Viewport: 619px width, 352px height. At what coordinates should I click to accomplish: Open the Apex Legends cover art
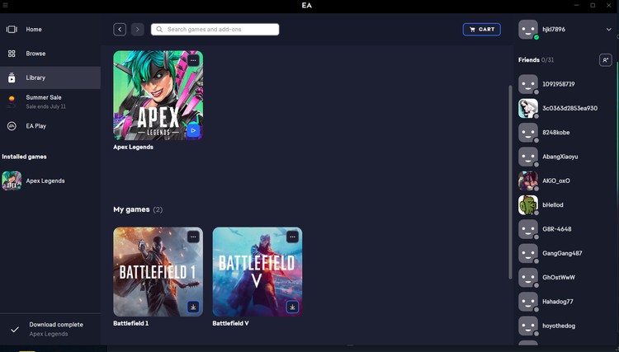[x=158, y=96]
